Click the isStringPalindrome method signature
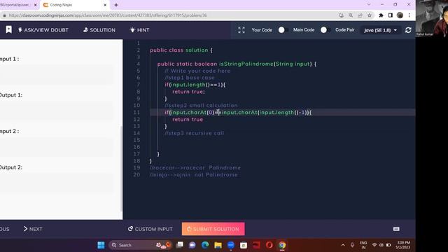This screenshot has width=448, height=252. click(237, 64)
